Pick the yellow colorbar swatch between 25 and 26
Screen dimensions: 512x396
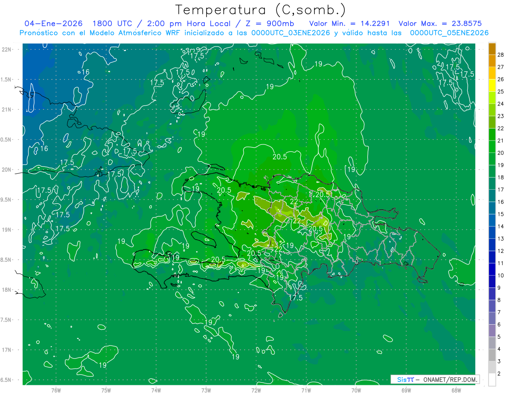pos(492,85)
